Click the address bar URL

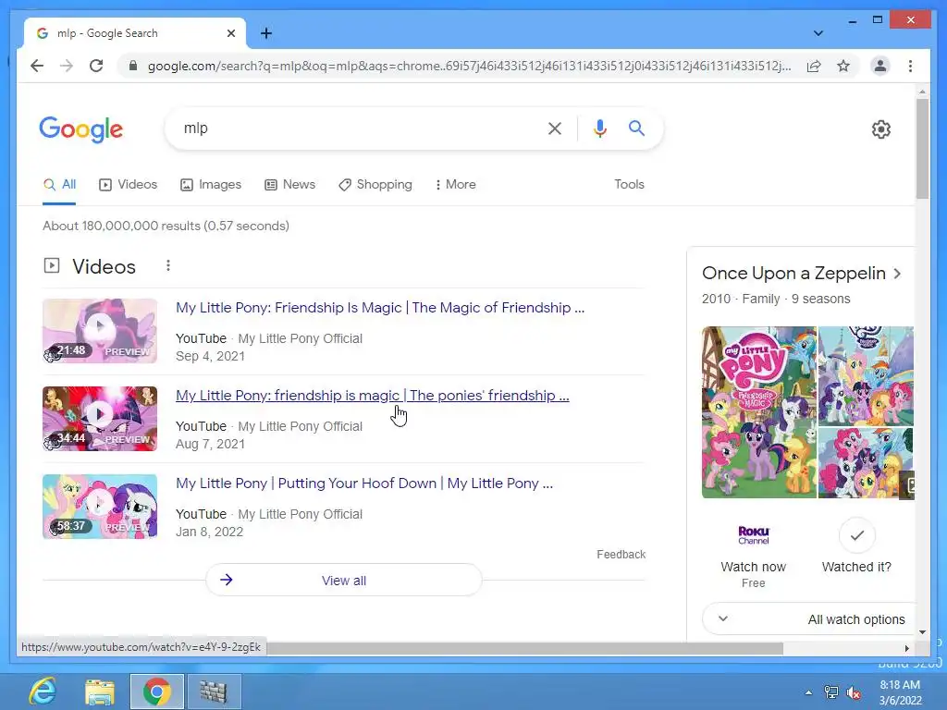click(x=469, y=66)
